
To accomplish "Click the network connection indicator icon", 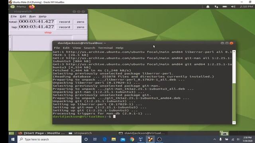I will pos(216,7).
